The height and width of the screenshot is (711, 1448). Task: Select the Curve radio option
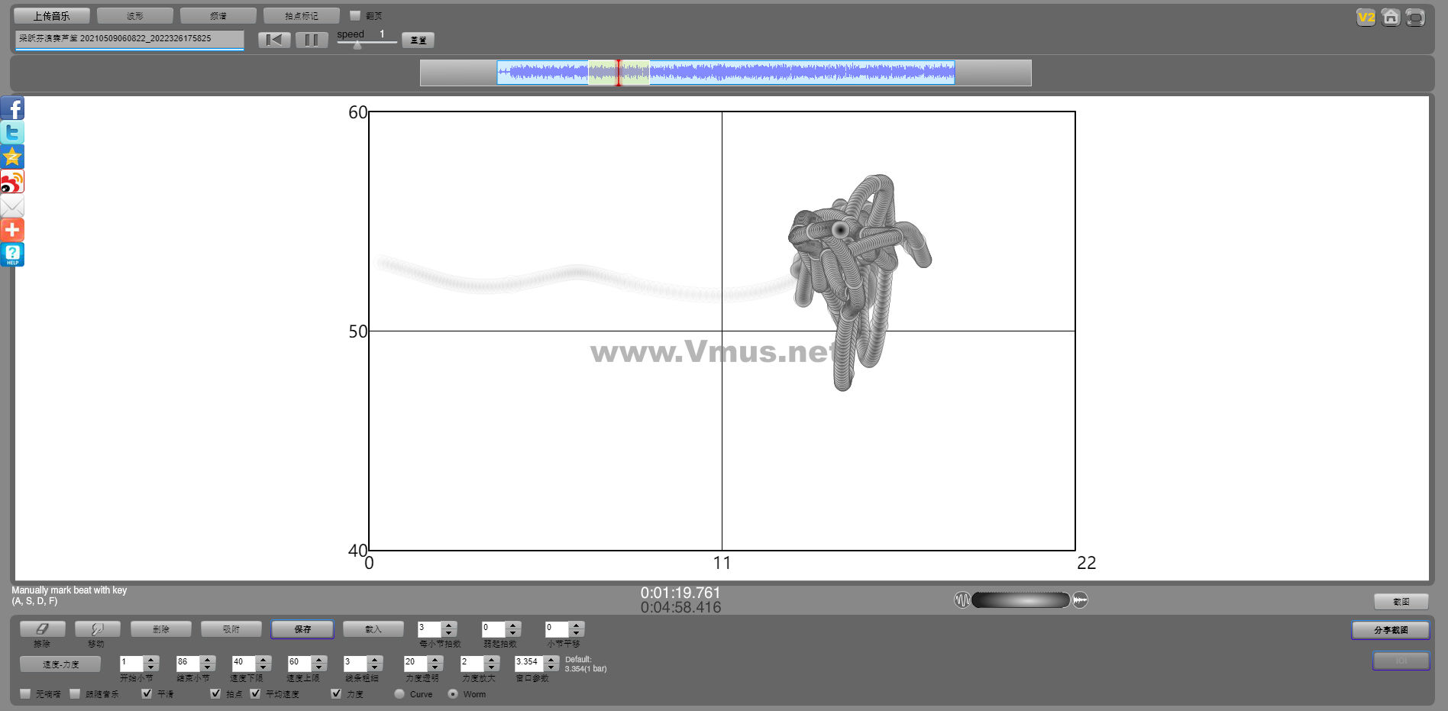[399, 694]
